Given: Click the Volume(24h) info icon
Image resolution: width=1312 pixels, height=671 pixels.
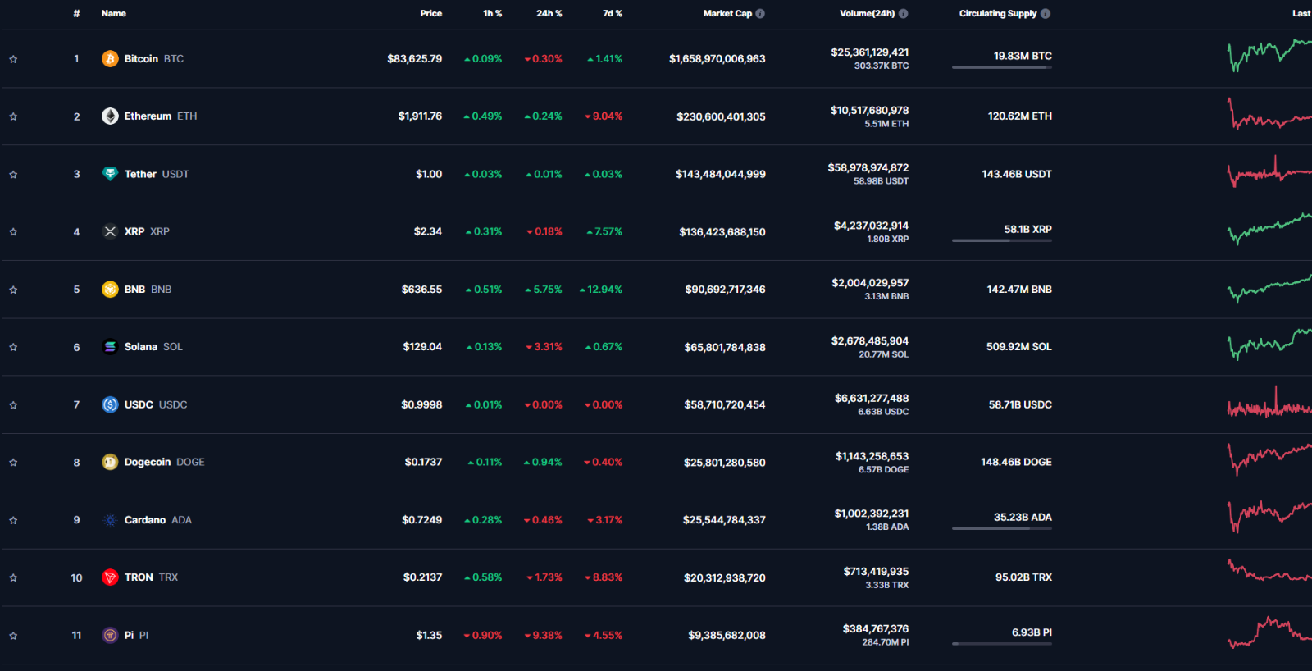Looking at the screenshot, I should tap(903, 14).
